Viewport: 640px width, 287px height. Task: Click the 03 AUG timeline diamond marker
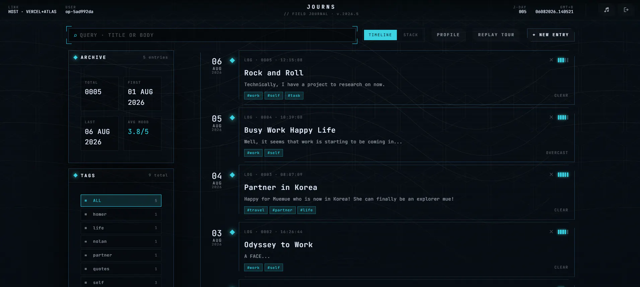pyautogui.click(x=232, y=232)
